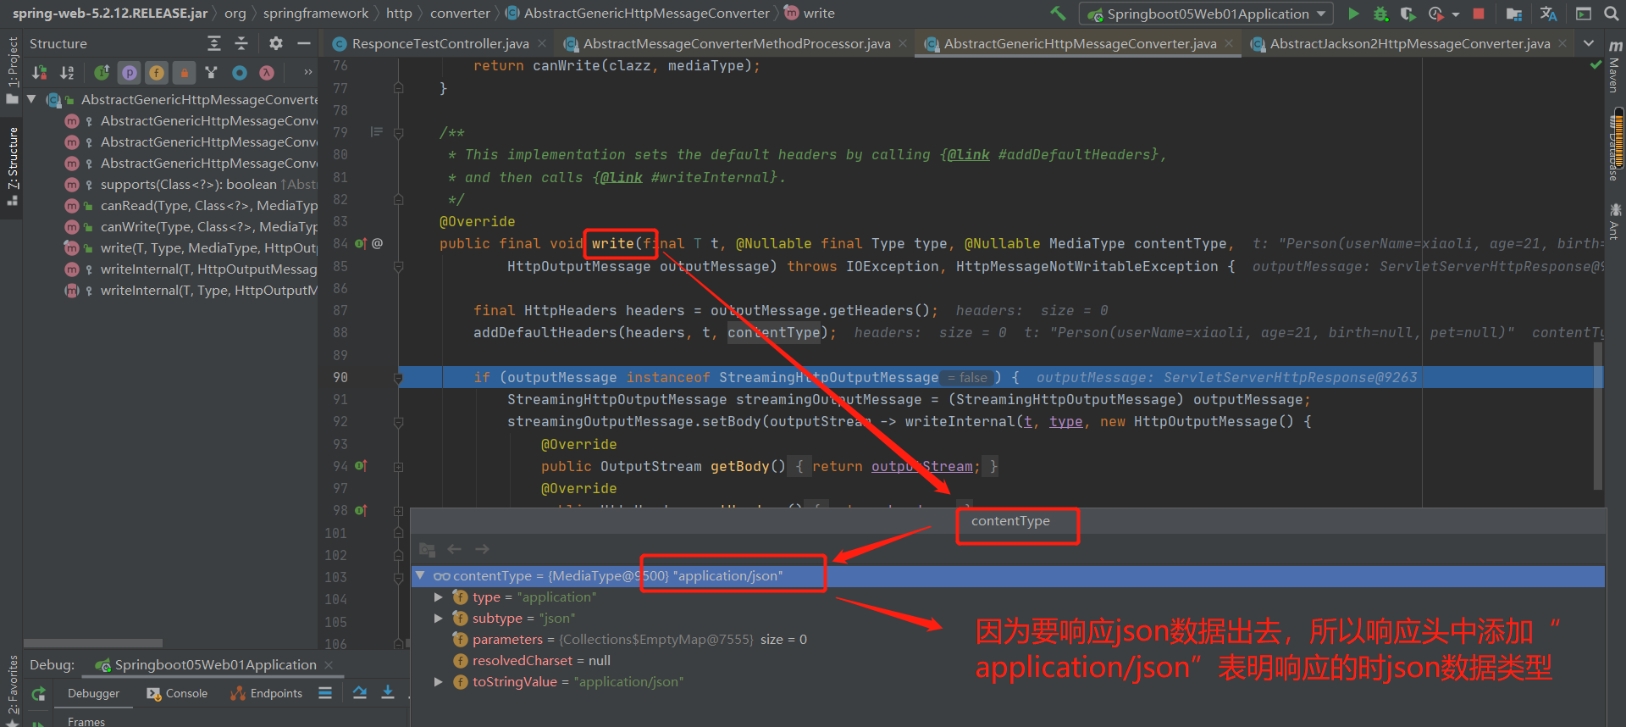Click Rerun icon in Debug panel
This screenshot has height=727, width=1626.
tap(38, 694)
